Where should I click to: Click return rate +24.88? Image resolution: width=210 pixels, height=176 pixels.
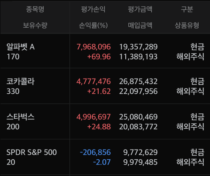(x=99, y=127)
